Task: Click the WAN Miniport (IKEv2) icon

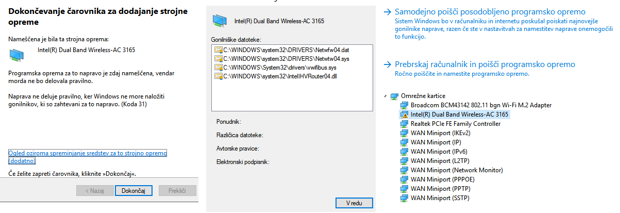Action: 405,133
